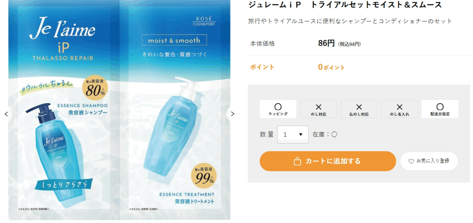473x223 pixels.
Task: Register favorite via お気に入り登録 button
Action: (429, 161)
